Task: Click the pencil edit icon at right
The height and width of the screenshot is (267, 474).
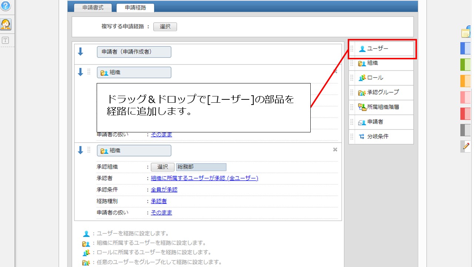Action: coord(466,146)
